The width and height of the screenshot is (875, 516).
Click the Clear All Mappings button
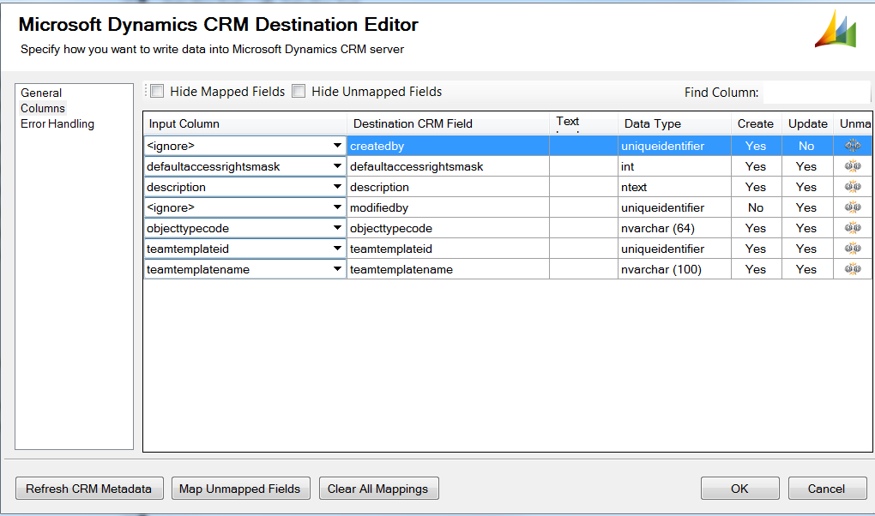378,489
